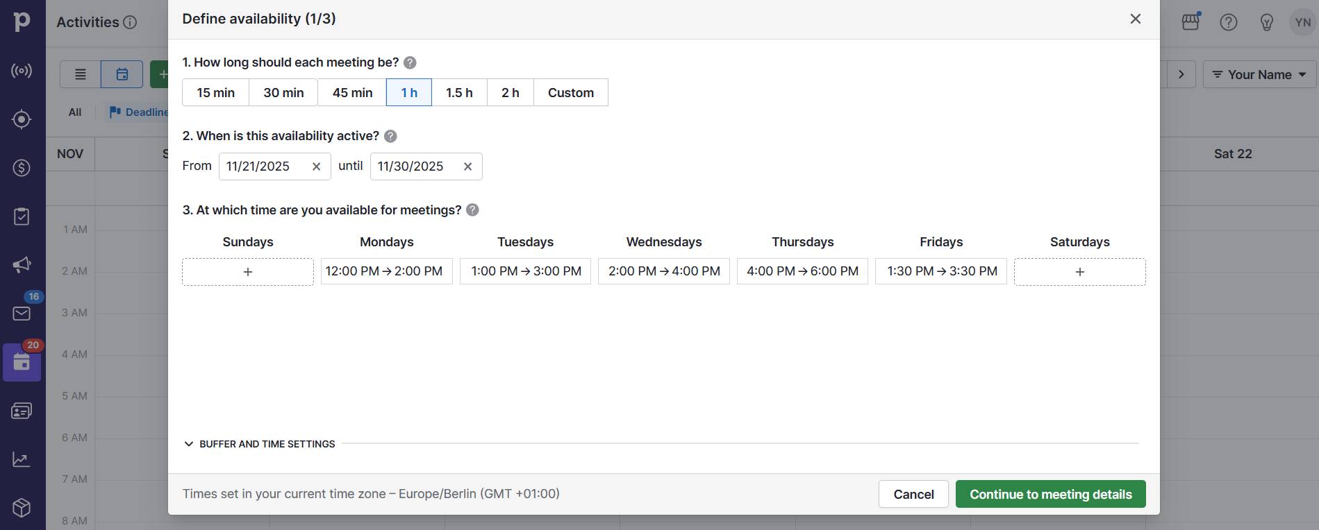Choose Custom meeting duration

[570, 92]
